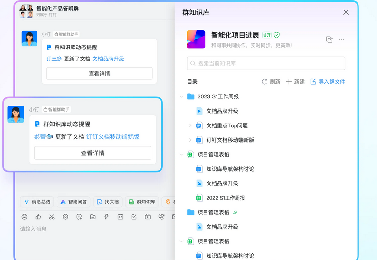Click 新建 to create a new item

tap(295, 82)
